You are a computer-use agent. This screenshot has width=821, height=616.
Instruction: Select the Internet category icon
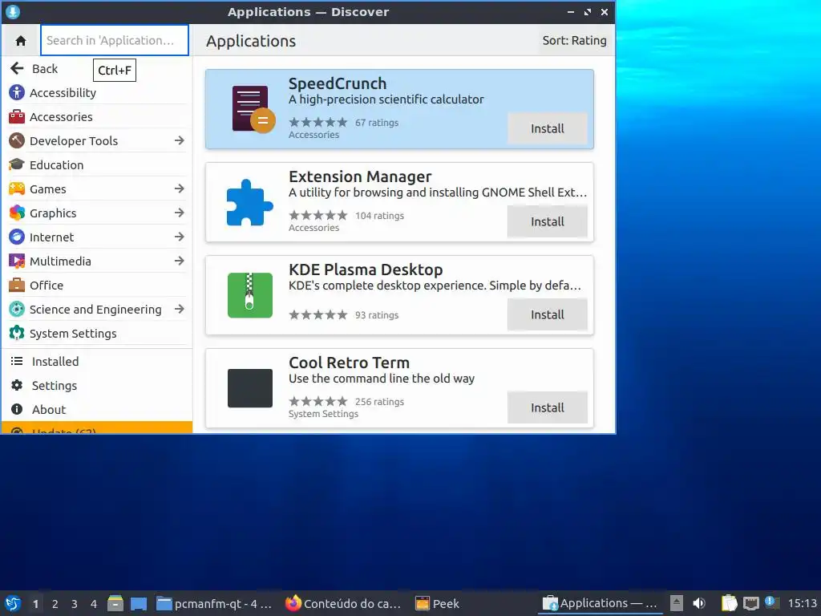pos(17,237)
